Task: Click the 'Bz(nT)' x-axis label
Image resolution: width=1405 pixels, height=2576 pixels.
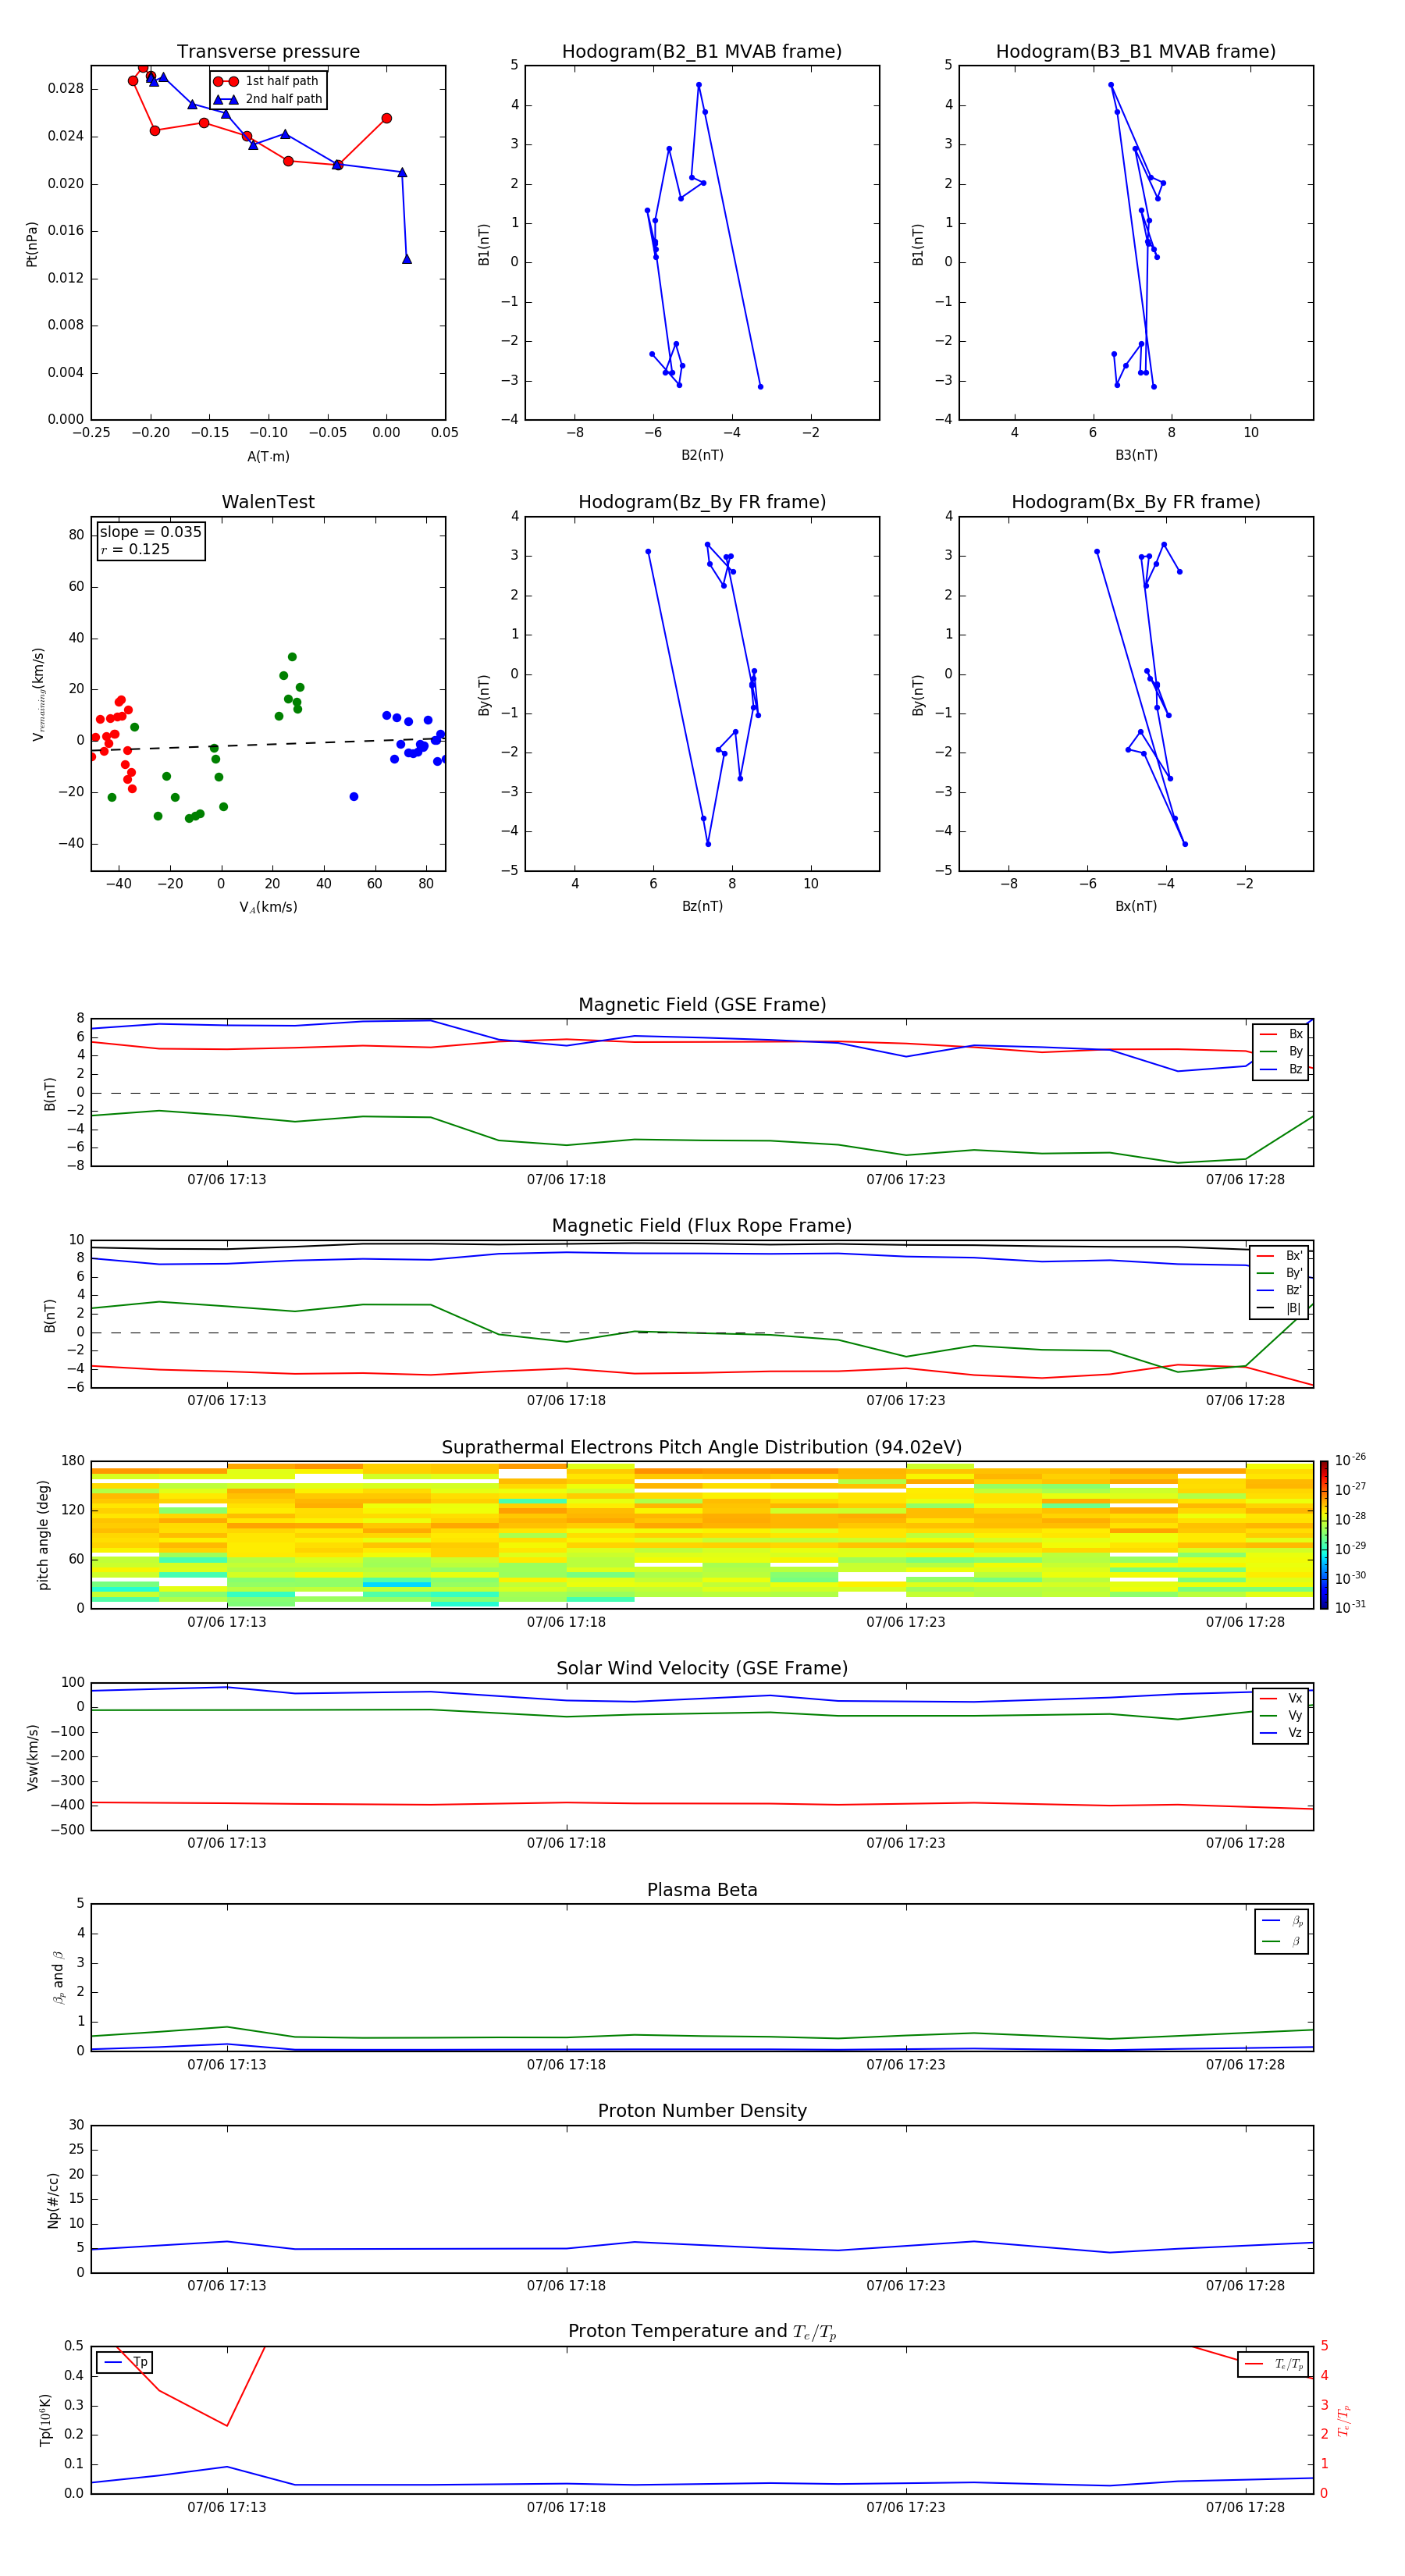Action: pos(702,907)
